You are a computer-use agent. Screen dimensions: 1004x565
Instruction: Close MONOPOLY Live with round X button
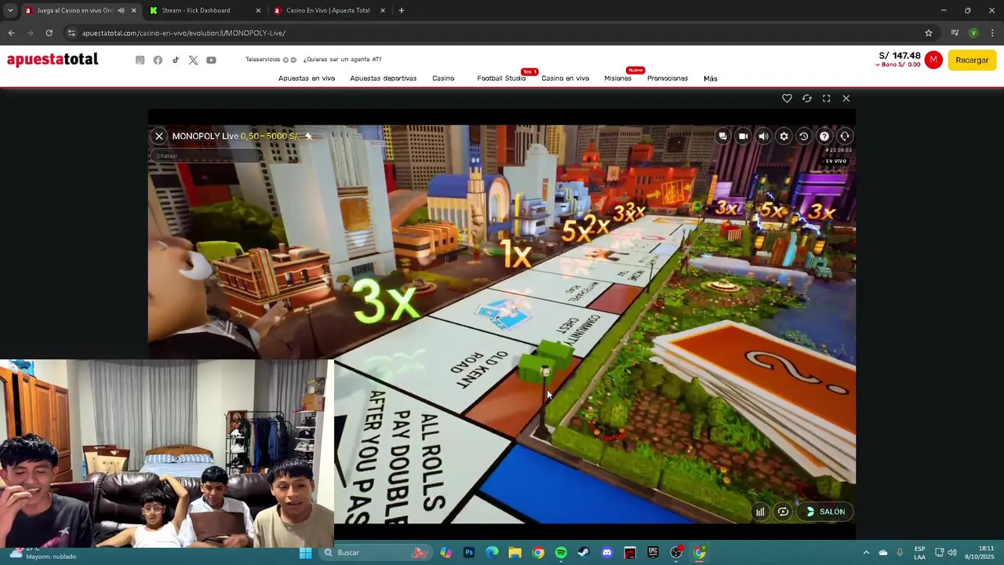pyautogui.click(x=159, y=137)
